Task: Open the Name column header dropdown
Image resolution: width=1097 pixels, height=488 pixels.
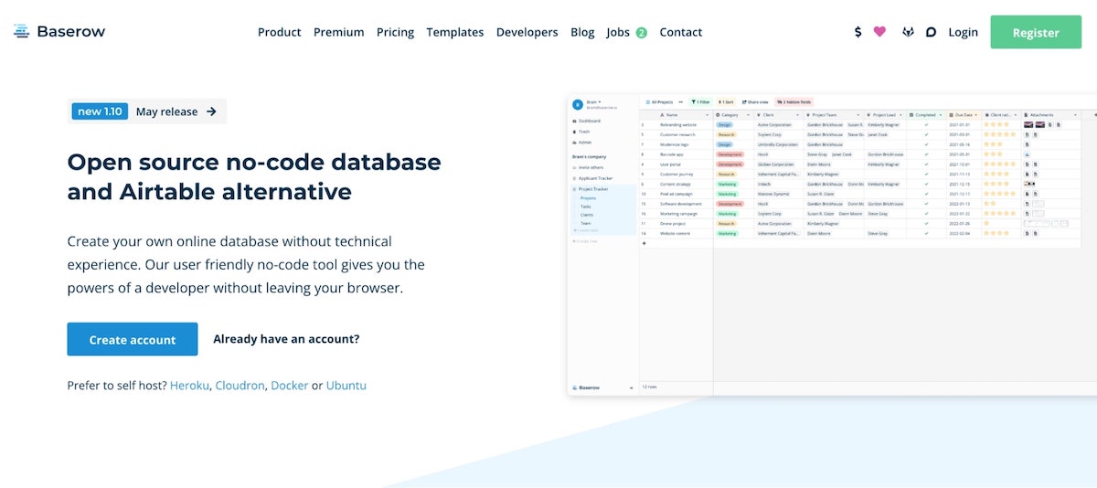Action: [x=708, y=115]
